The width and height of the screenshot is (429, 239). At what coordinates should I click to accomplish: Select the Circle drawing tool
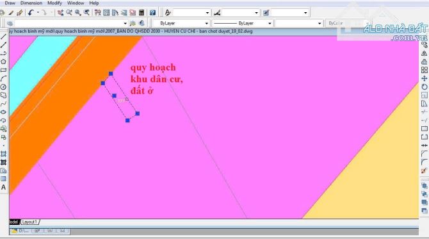(x=3, y=87)
